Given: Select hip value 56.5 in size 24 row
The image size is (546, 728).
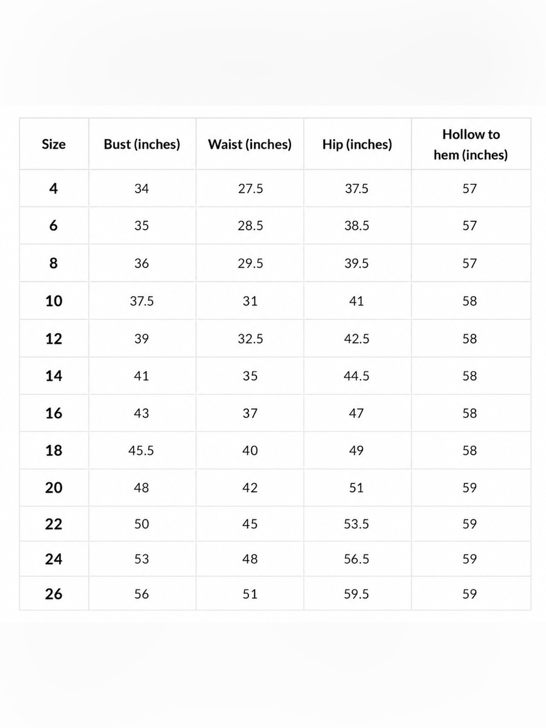Looking at the screenshot, I should click(357, 559).
